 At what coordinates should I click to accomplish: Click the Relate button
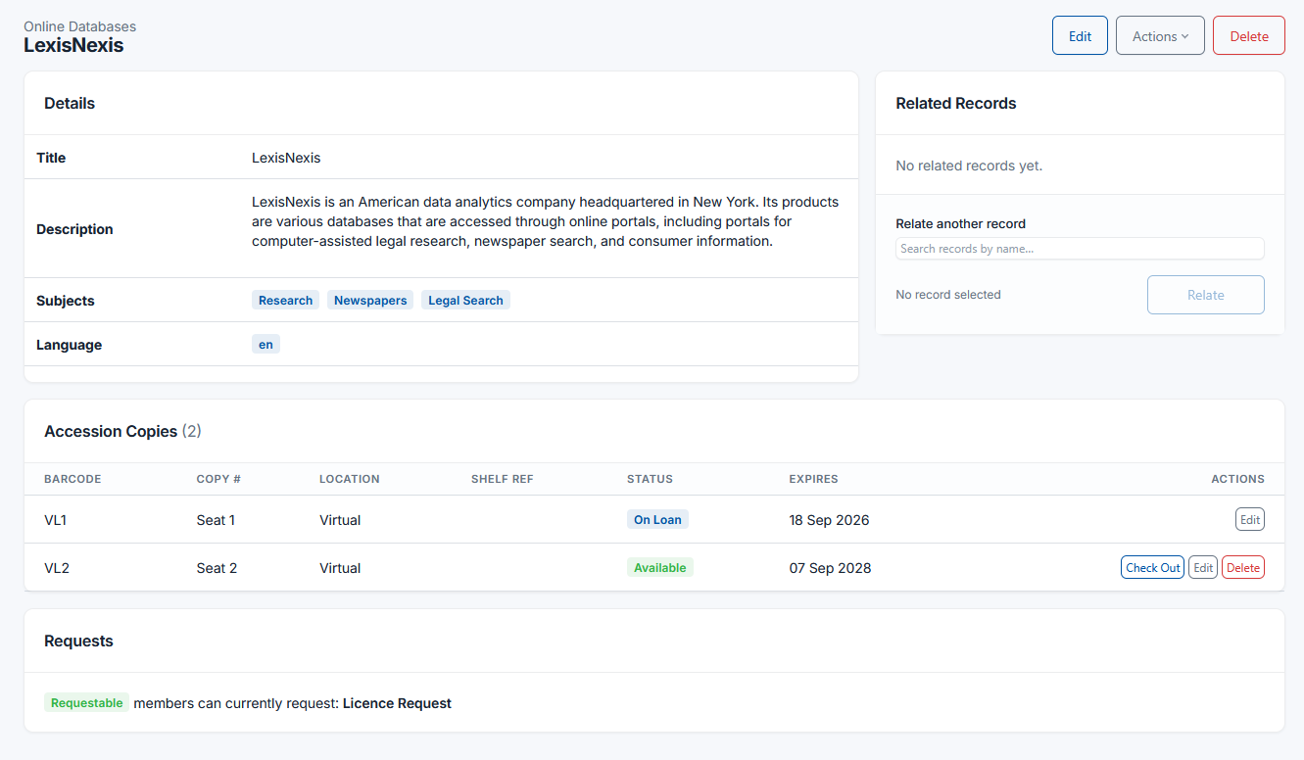(x=1205, y=295)
